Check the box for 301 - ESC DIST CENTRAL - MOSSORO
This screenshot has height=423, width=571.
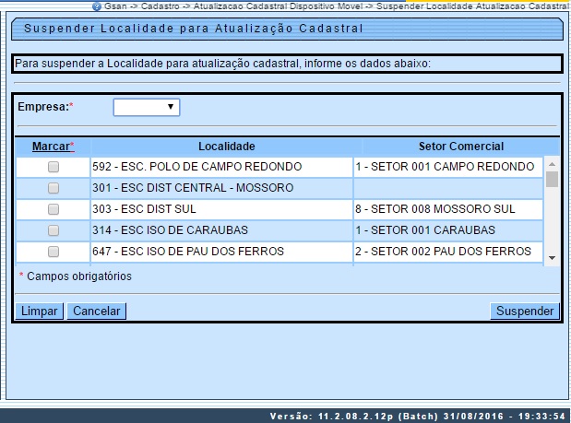point(54,188)
